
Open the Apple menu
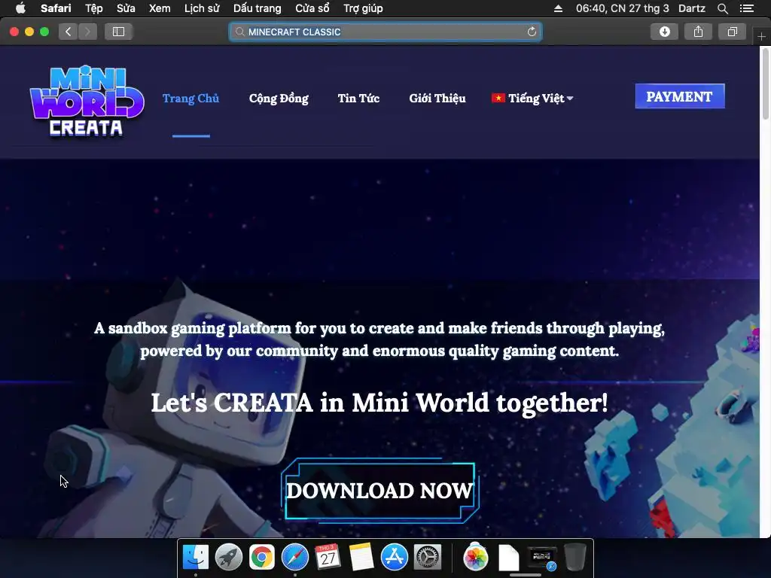pos(20,8)
